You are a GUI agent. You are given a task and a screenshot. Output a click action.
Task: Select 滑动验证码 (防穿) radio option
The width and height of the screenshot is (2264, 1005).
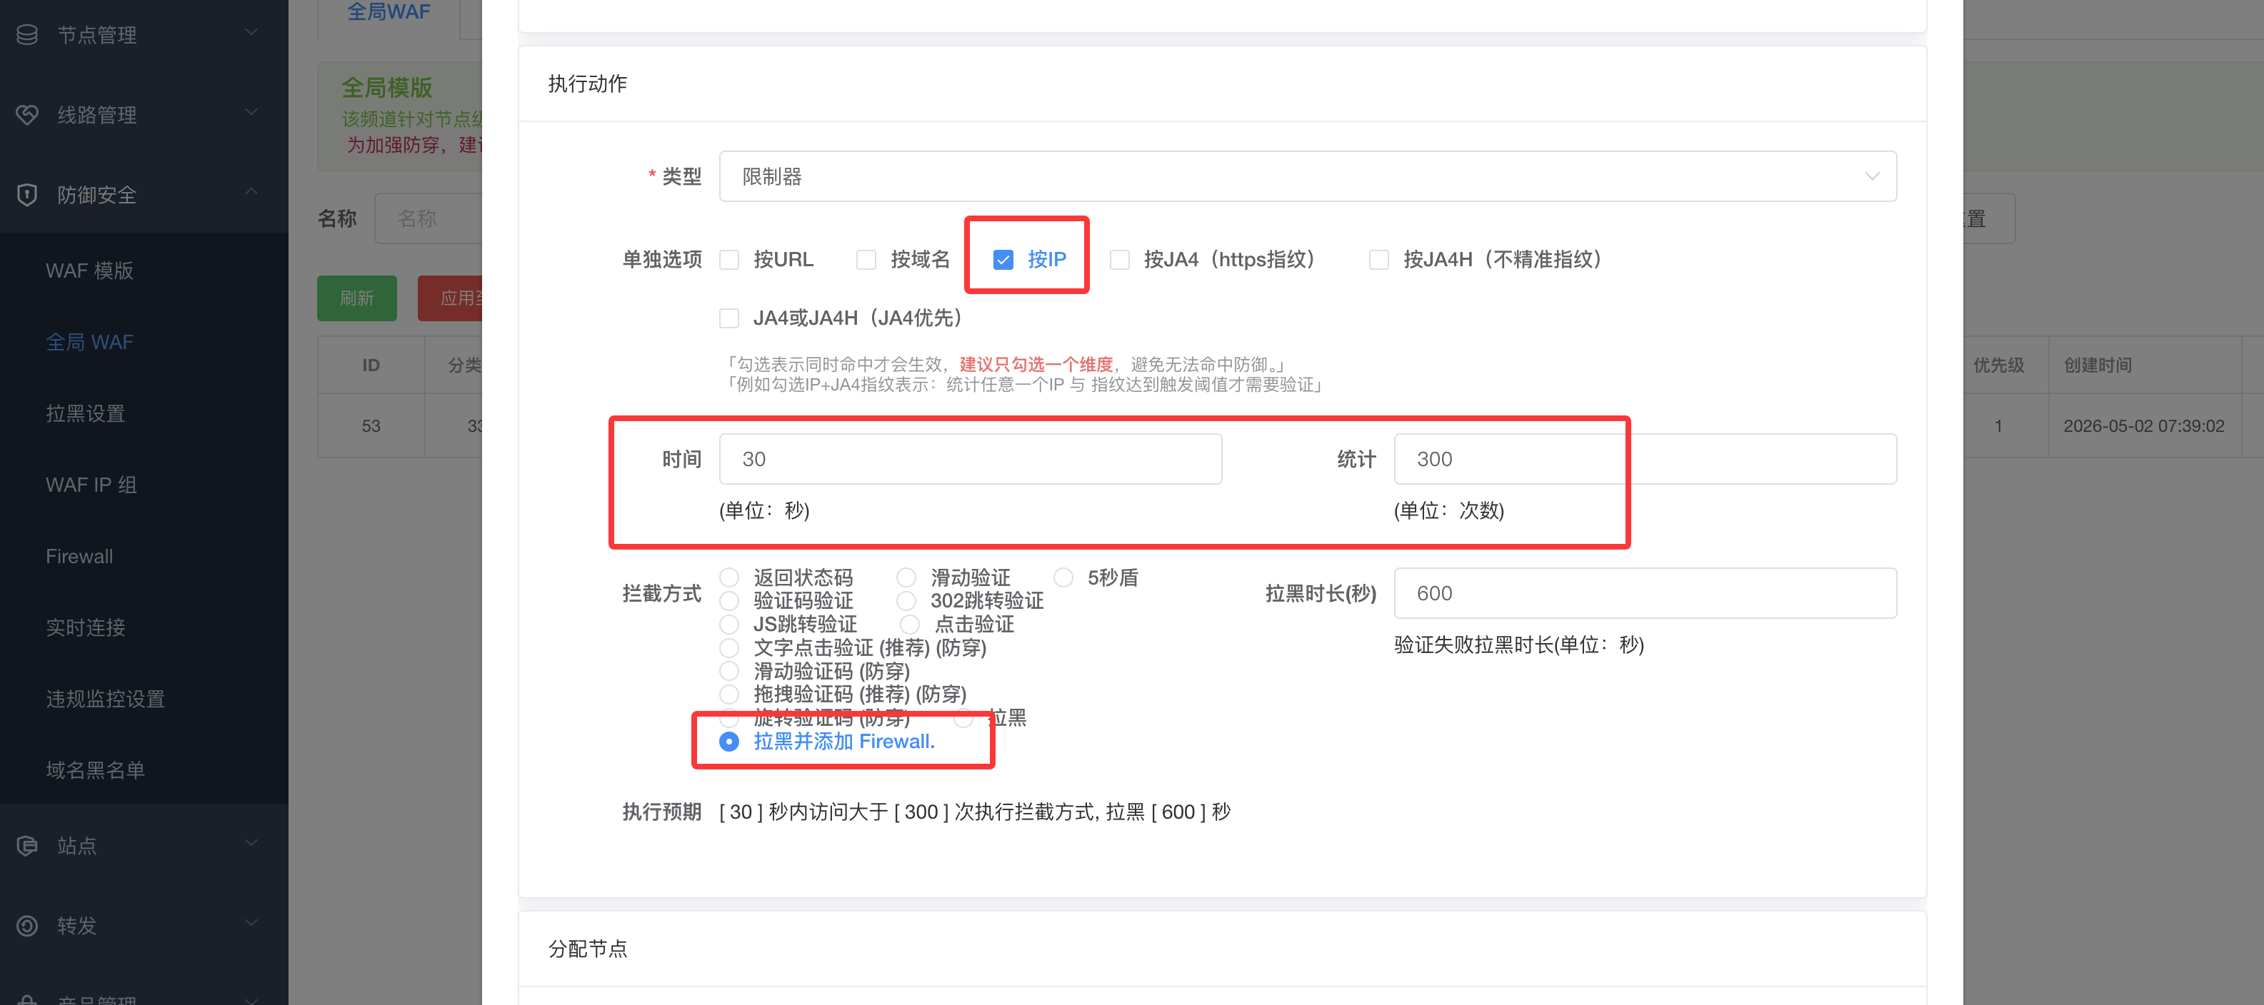pos(729,671)
